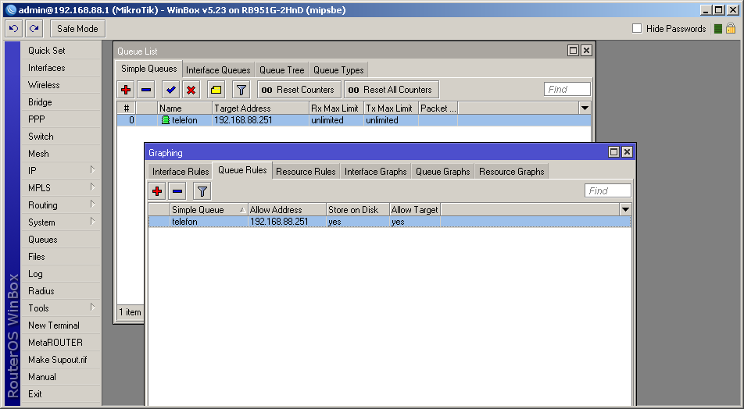
Task: Open the Queue Types tab
Action: 338,70
